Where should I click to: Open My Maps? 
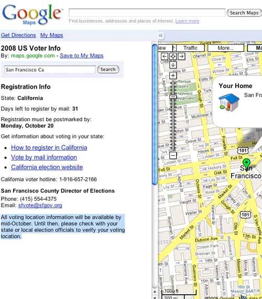click(x=52, y=35)
